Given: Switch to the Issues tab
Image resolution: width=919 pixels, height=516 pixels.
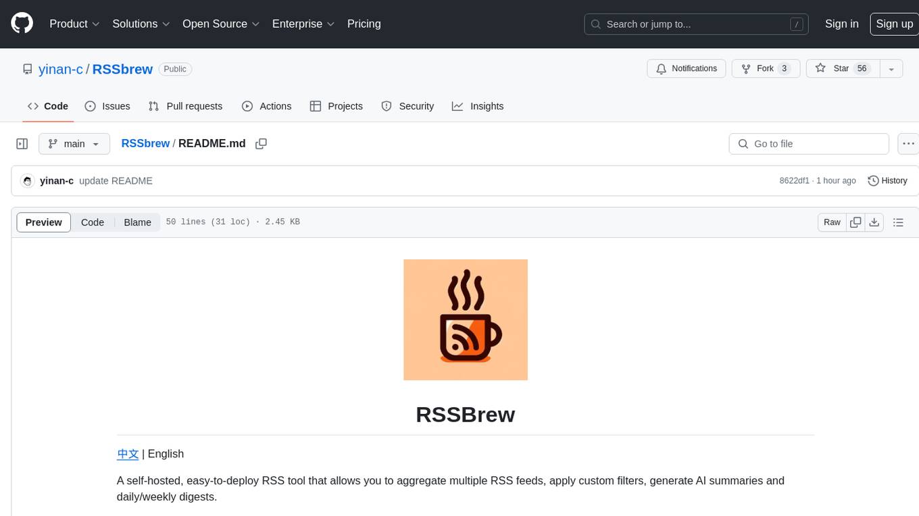Looking at the screenshot, I should 107,106.
